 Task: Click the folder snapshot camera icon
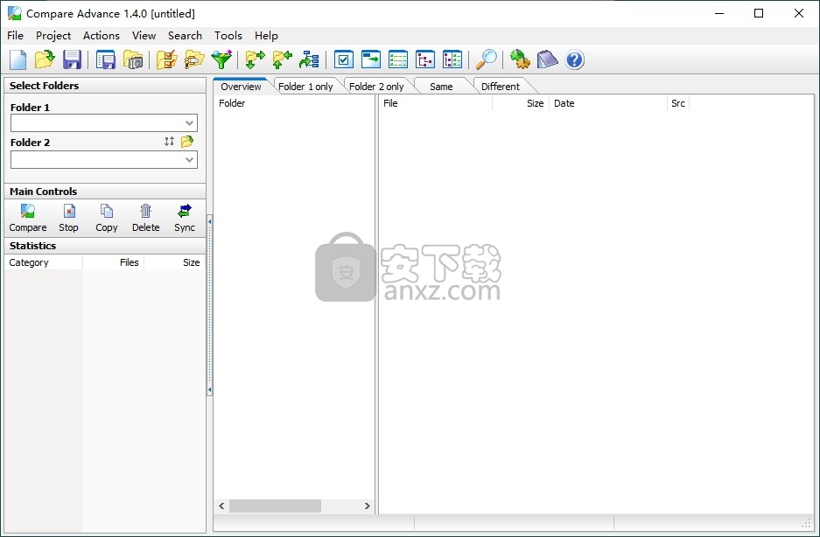[133, 59]
